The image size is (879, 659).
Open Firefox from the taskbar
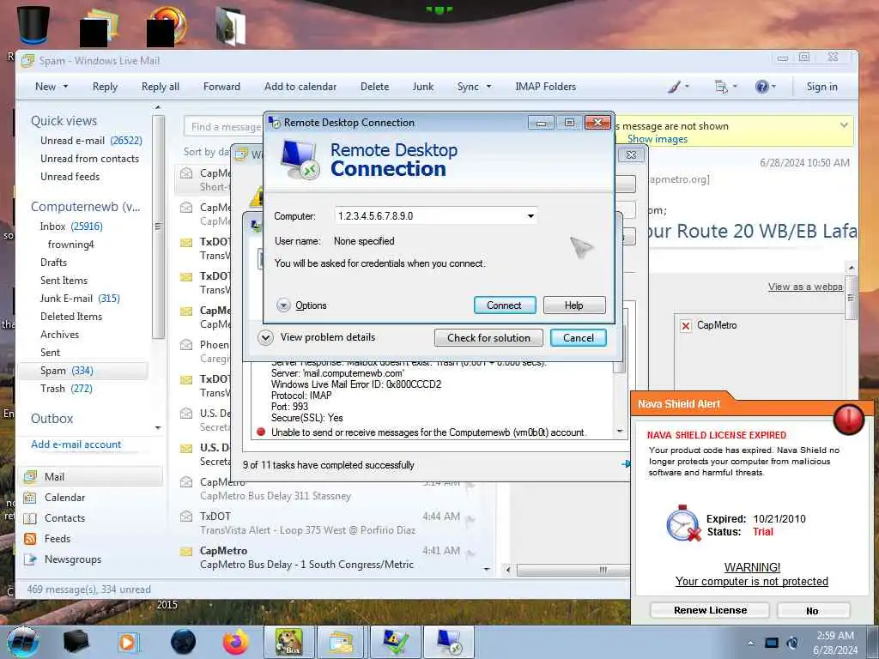(235, 642)
